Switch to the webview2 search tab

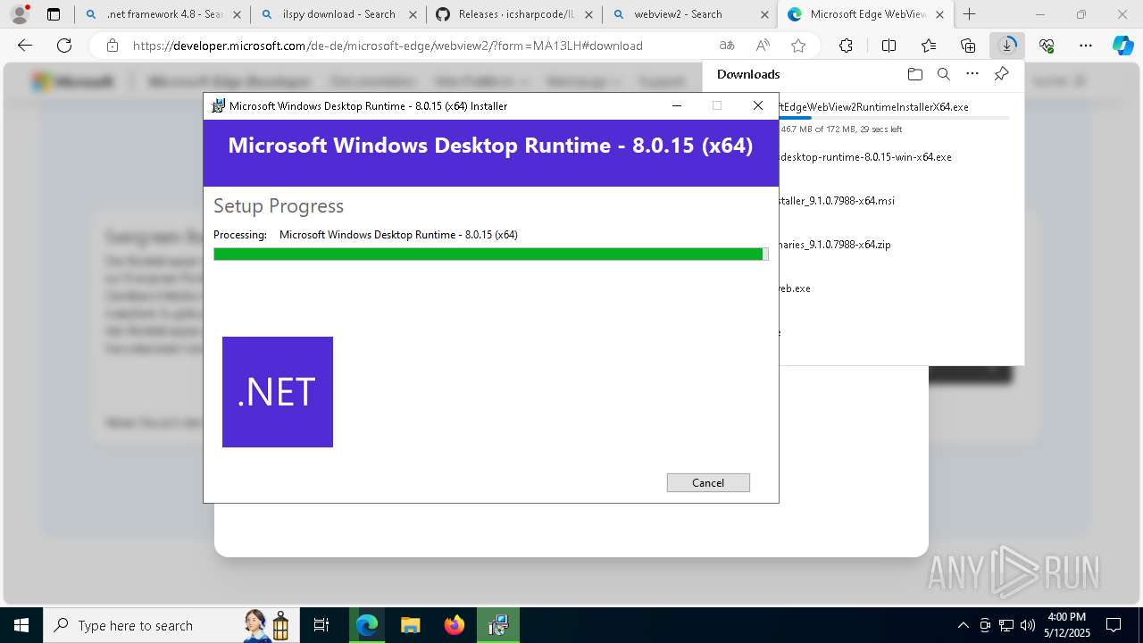point(680,14)
